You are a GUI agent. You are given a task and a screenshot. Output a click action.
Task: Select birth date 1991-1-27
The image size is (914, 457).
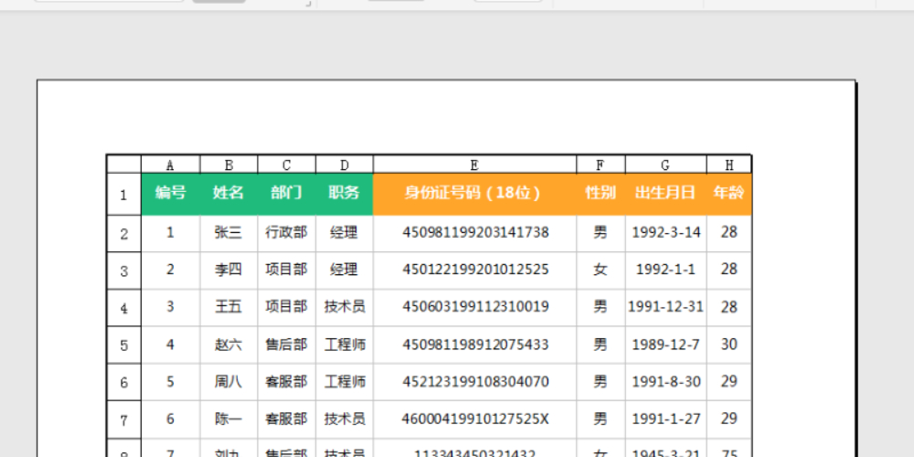(665, 420)
